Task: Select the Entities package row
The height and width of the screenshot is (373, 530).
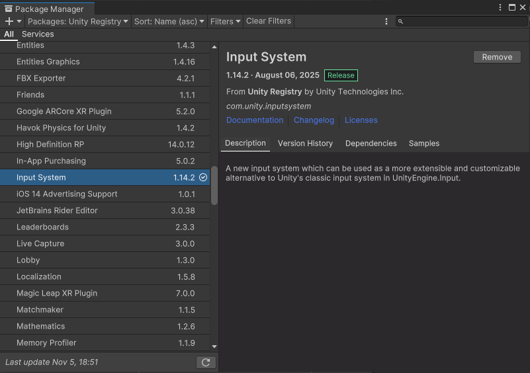Action: tap(105, 46)
